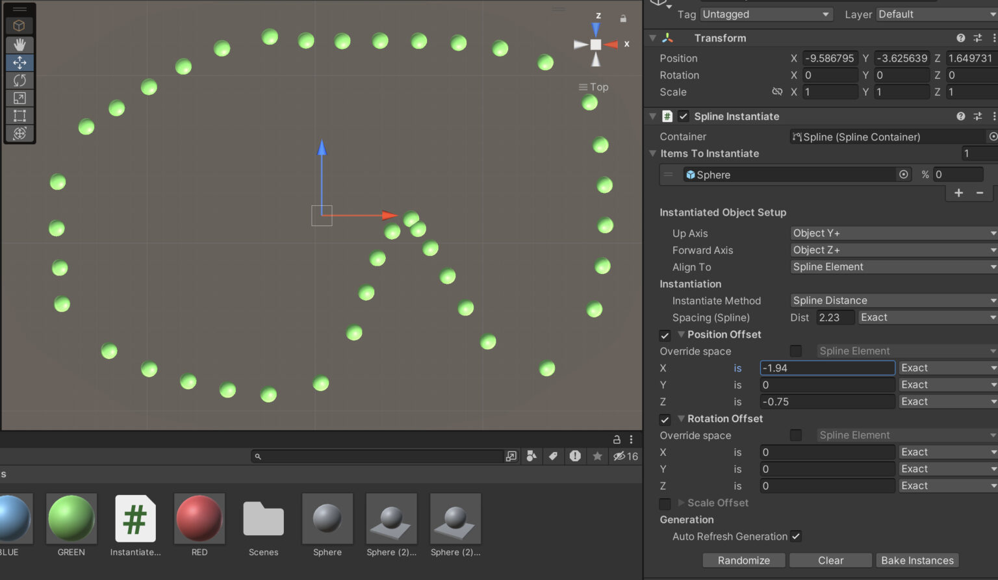Image resolution: width=998 pixels, height=580 pixels.
Task: Select the GREEN material thumbnail
Action: [x=71, y=520]
